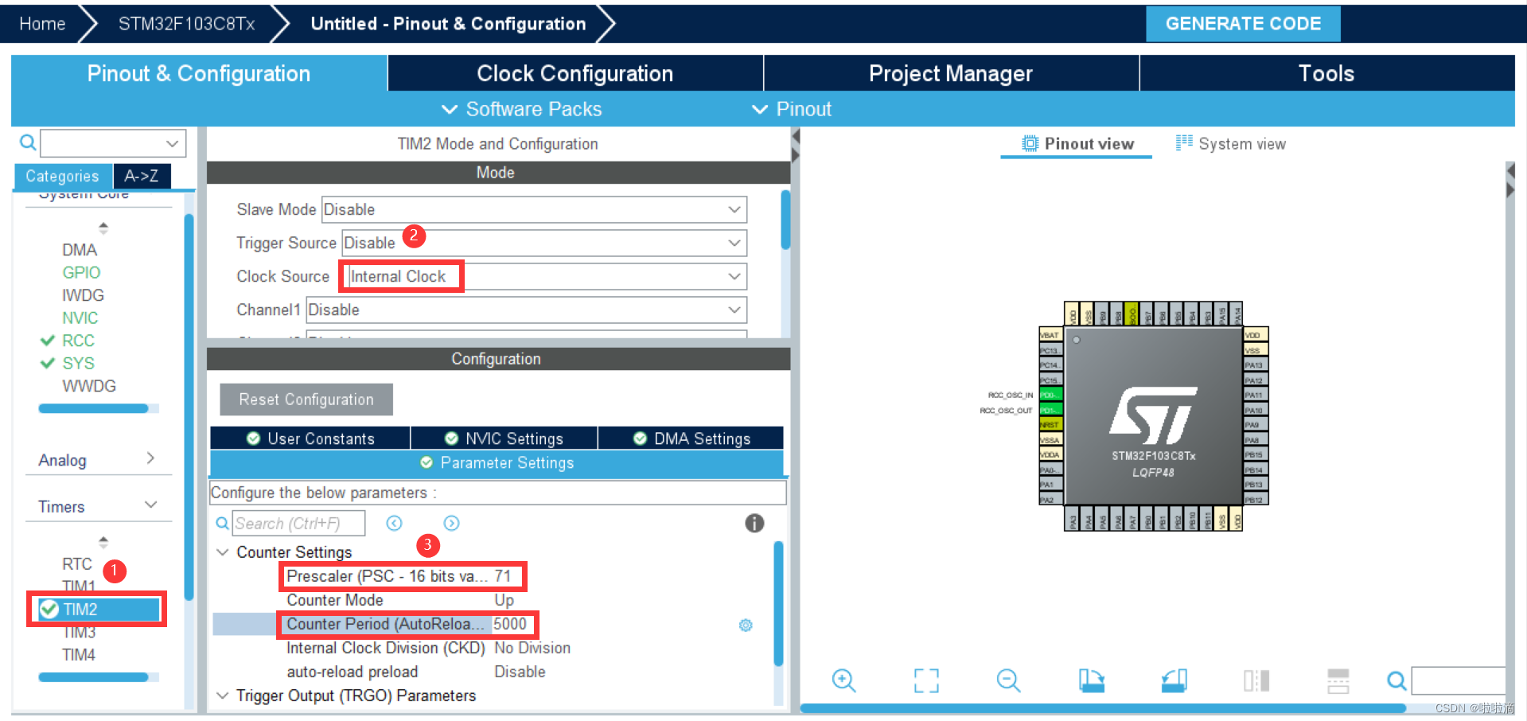The width and height of the screenshot is (1527, 721).
Task: Select GPIO in System Core
Action: pos(81,273)
